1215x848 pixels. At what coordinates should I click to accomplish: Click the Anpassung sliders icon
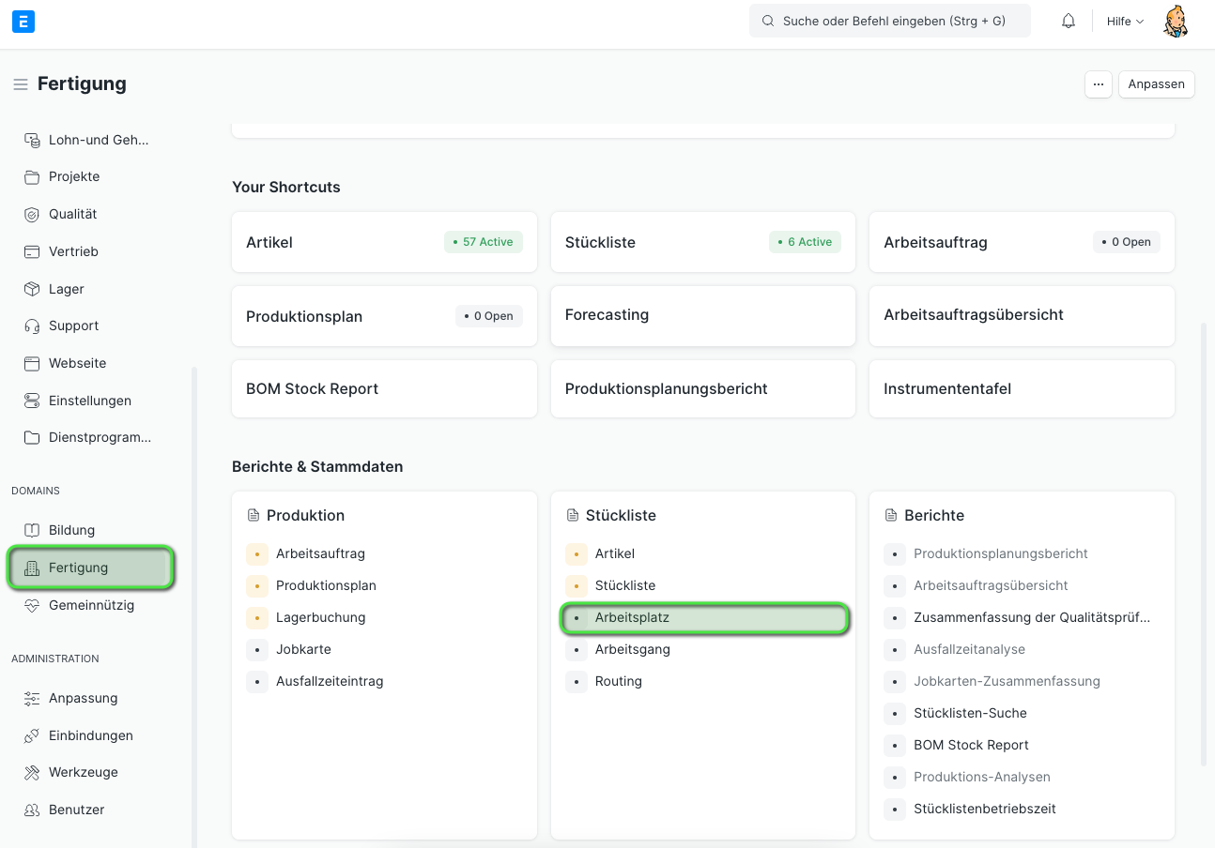[32, 698]
